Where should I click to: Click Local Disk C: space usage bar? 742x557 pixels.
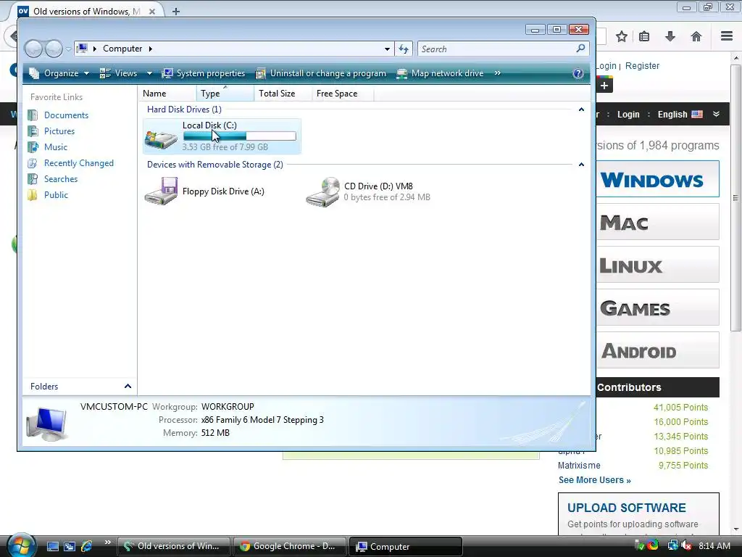coord(239,136)
